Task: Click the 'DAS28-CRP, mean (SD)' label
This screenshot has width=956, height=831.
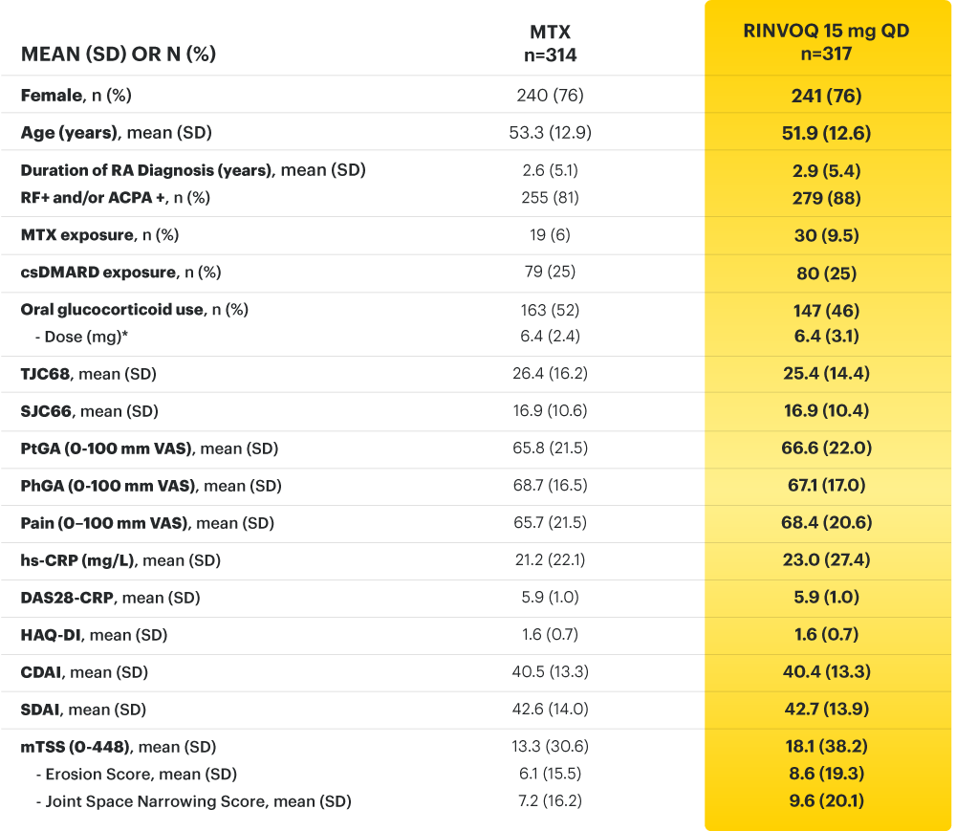Action: coord(110,598)
